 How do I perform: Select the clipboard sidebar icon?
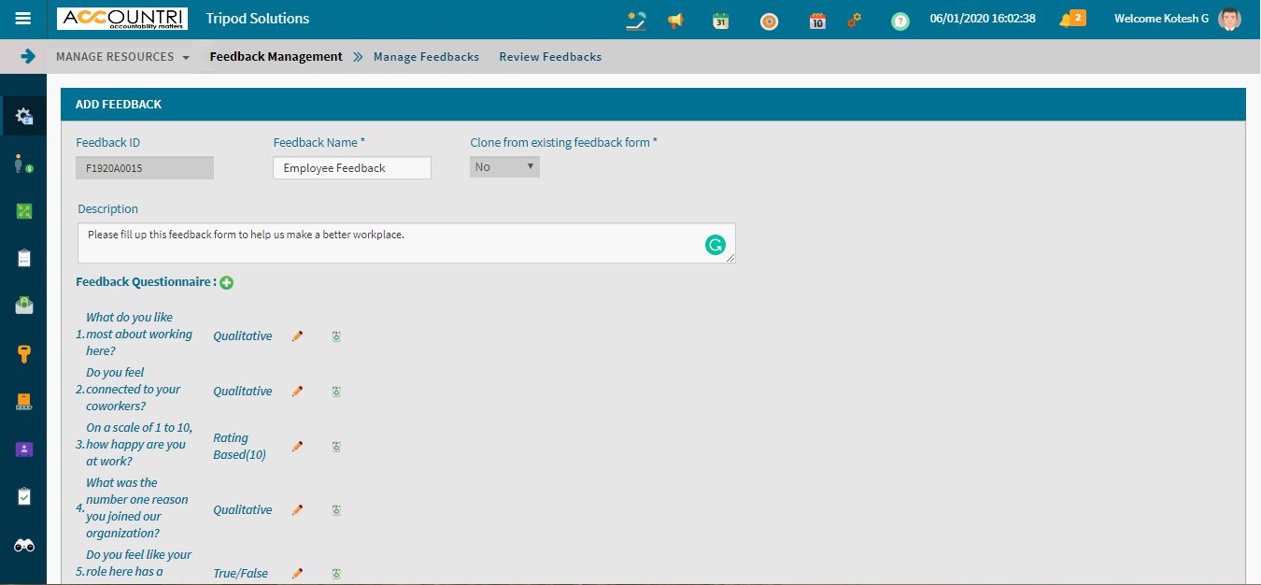pos(24,258)
